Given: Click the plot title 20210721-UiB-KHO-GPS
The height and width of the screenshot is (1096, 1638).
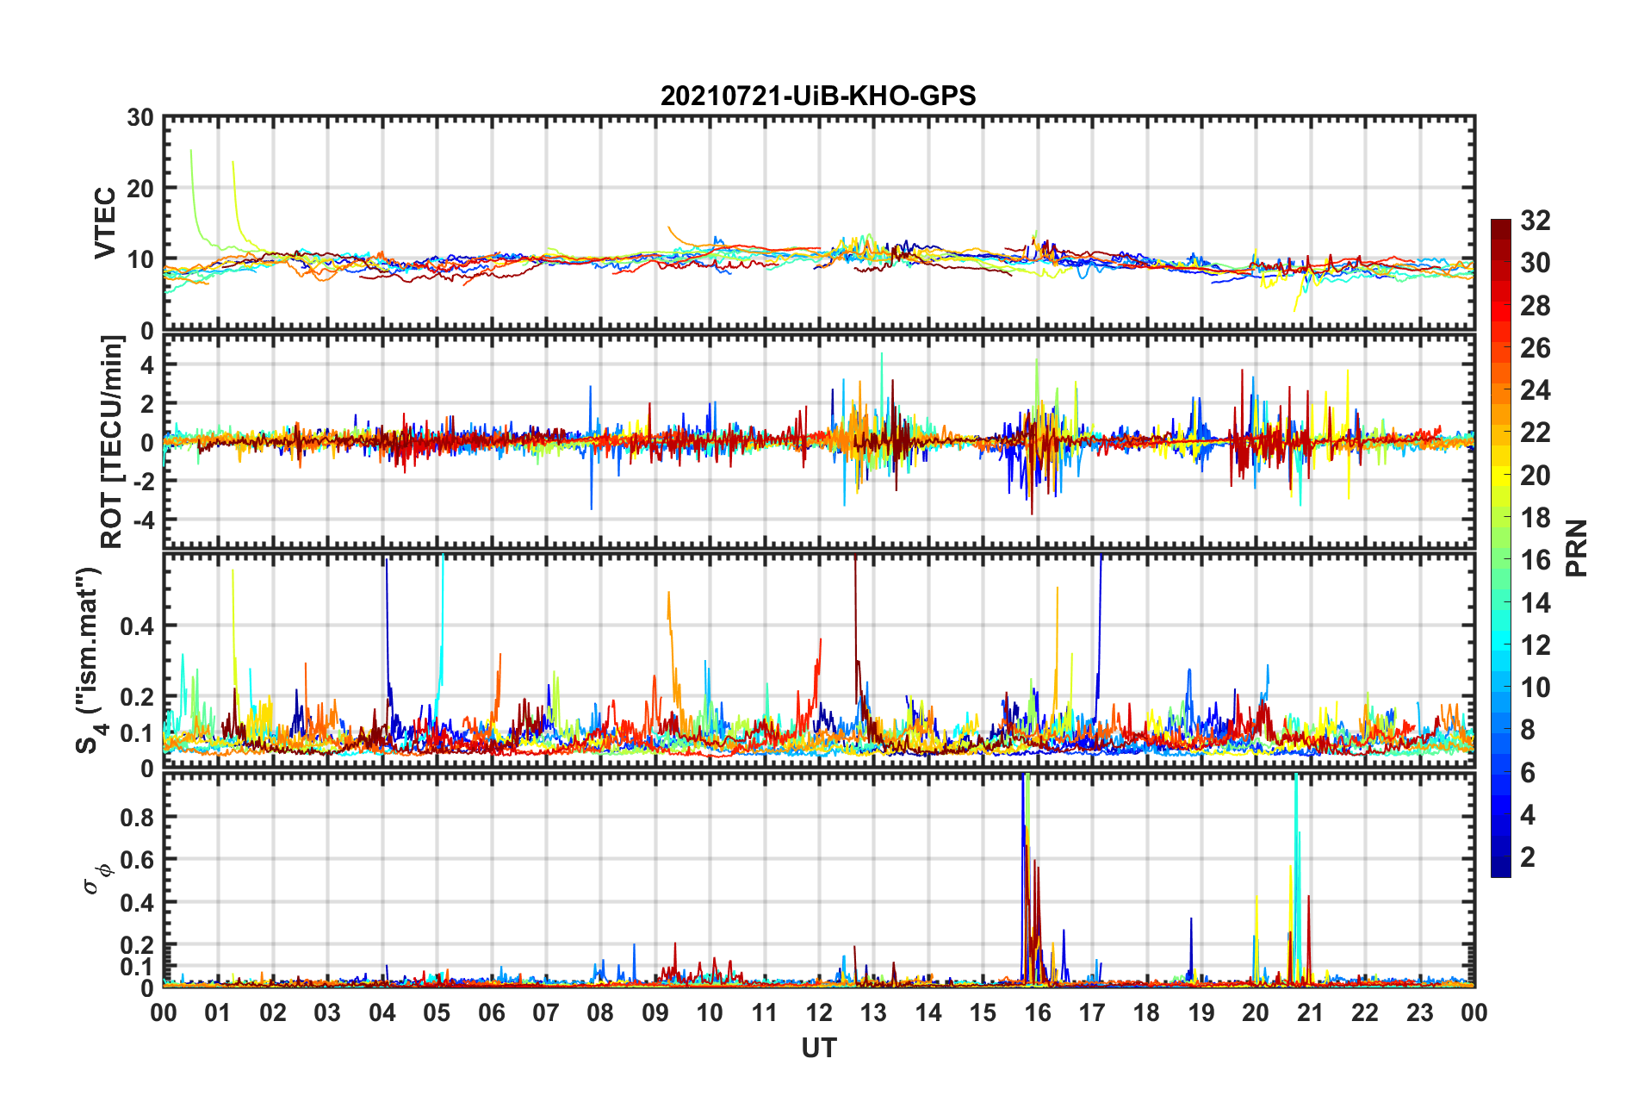Looking at the screenshot, I should 818,96.
